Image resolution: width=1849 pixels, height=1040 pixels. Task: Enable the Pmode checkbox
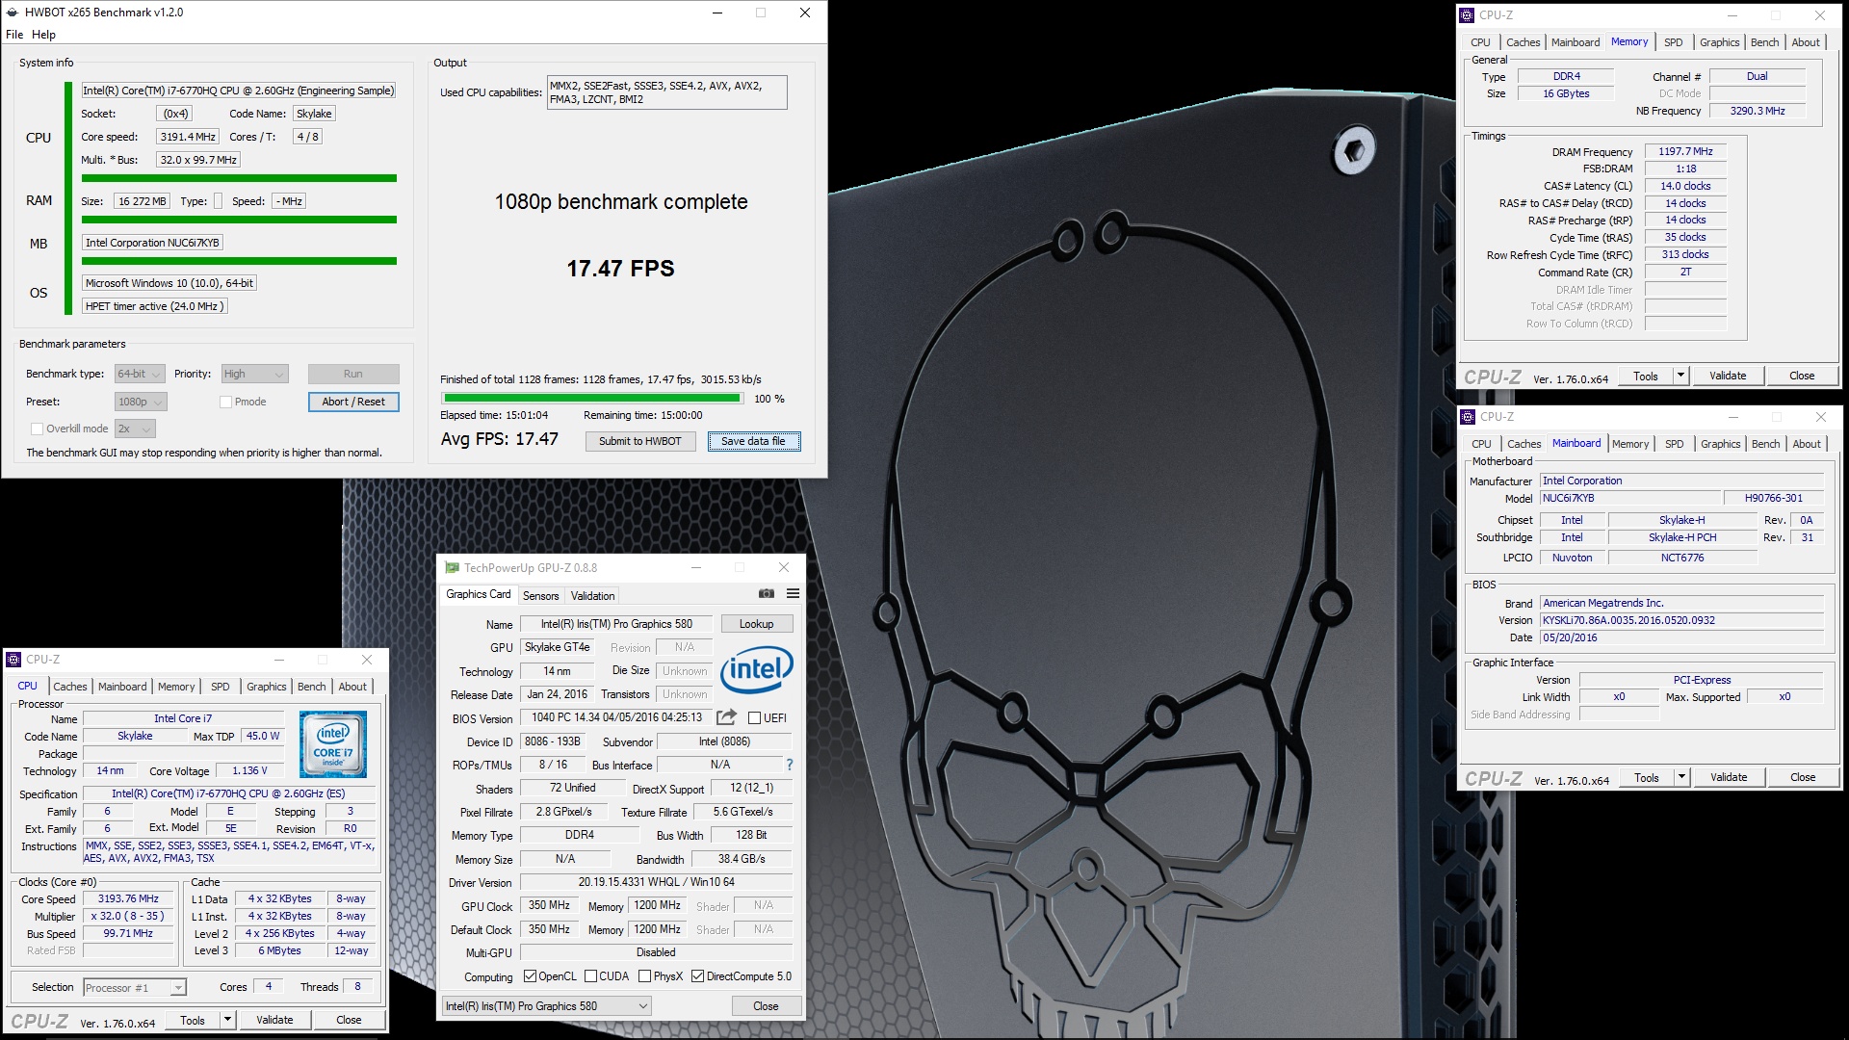point(225,402)
